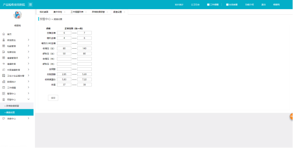Close the 集中体检 tab
Viewport: 293px width, 148px height.
pyautogui.click(x=65, y=12)
